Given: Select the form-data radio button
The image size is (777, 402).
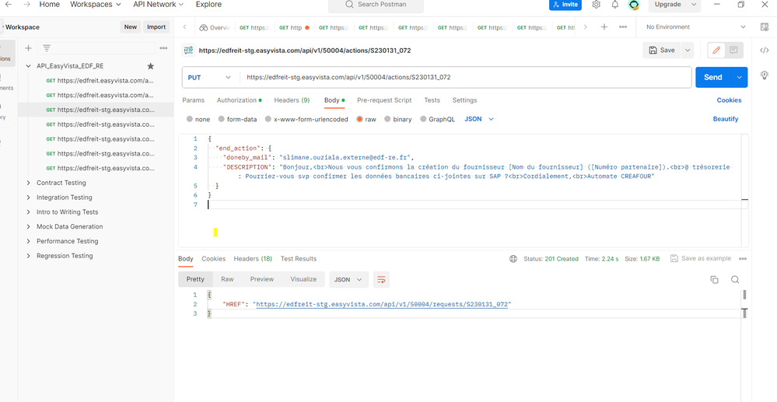Looking at the screenshot, I should point(222,120).
